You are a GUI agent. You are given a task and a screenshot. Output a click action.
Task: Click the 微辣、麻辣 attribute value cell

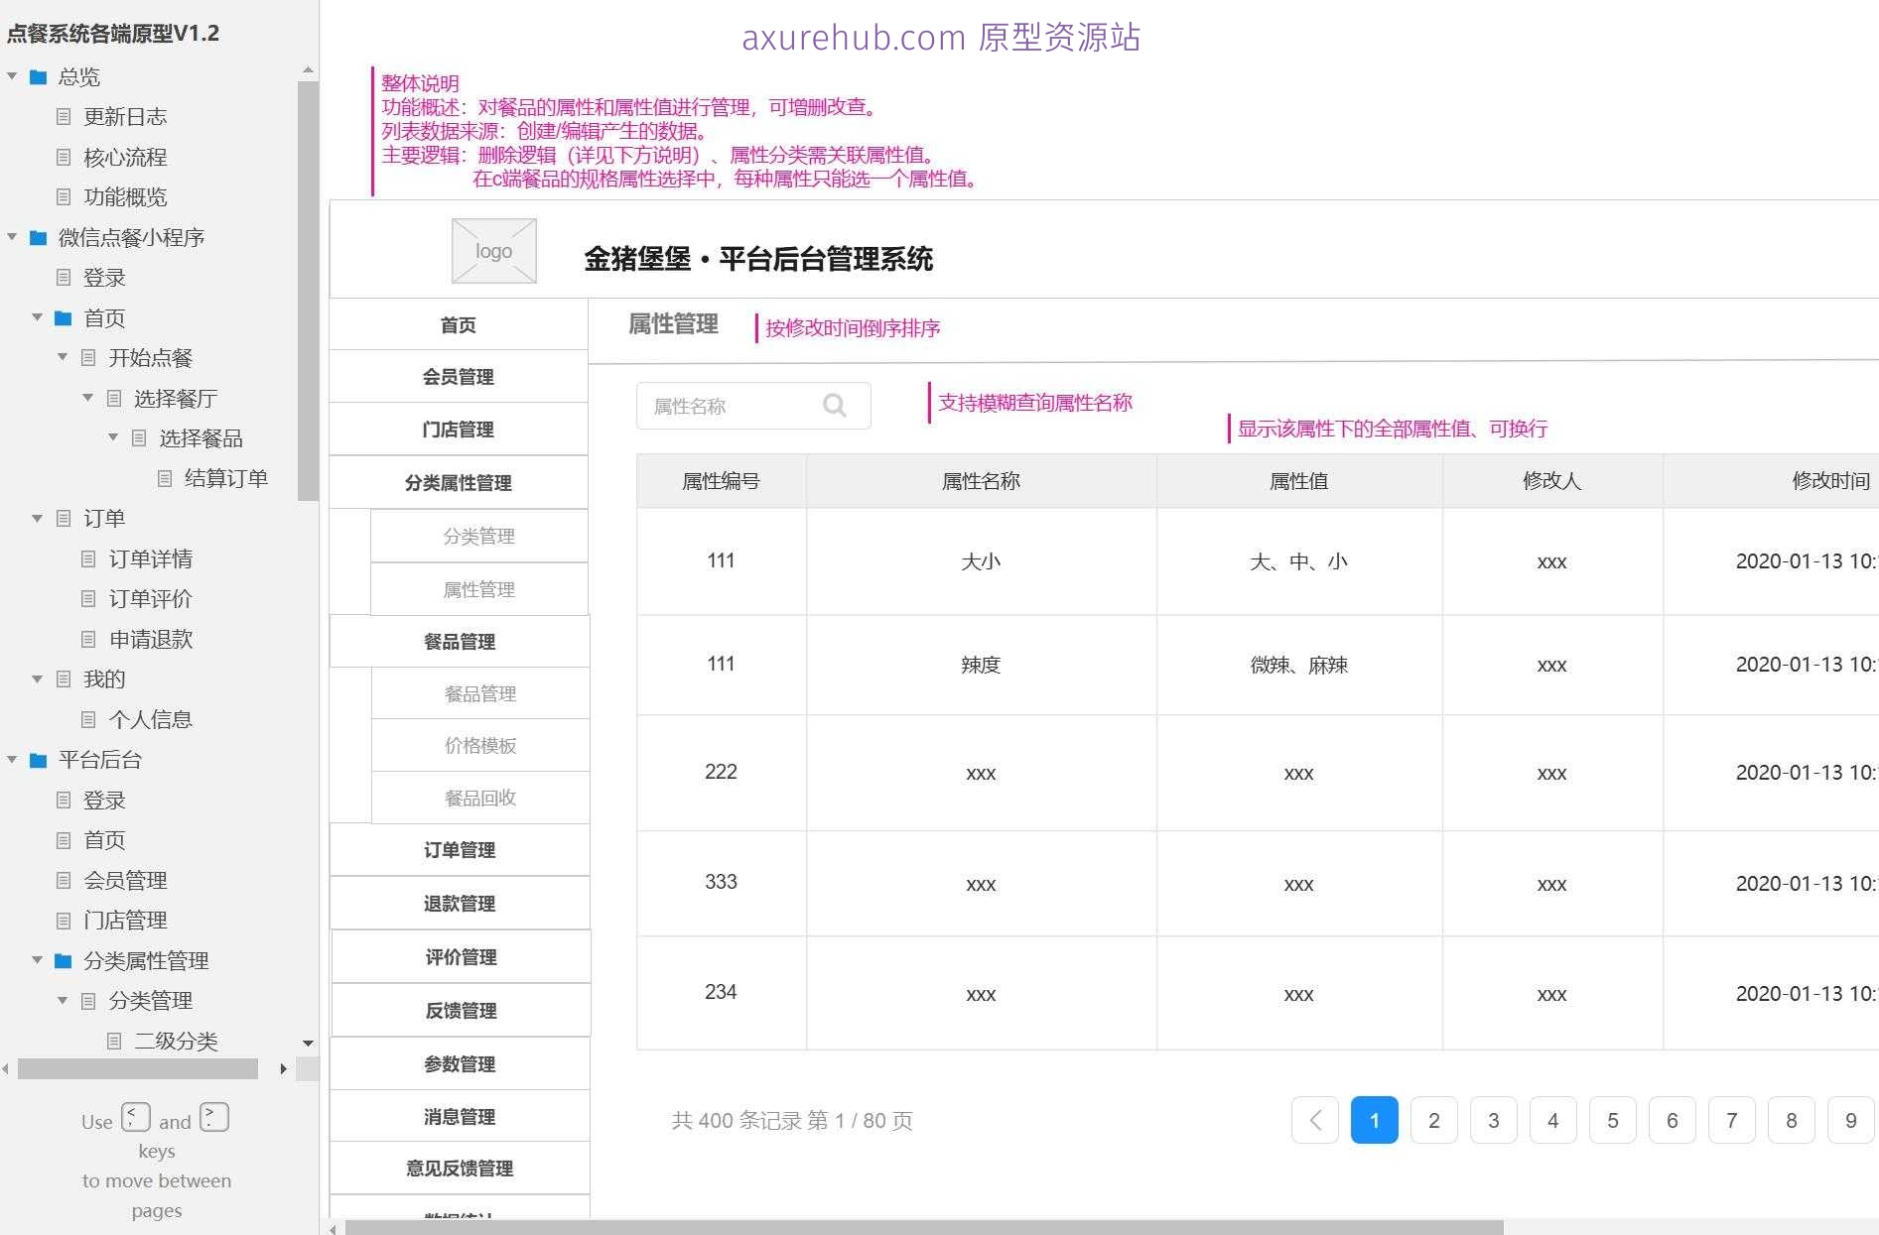click(x=1299, y=665)
